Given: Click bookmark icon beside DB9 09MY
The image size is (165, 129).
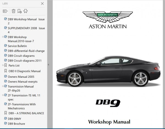Looking at the screenshot, I should tap(5, 119).
